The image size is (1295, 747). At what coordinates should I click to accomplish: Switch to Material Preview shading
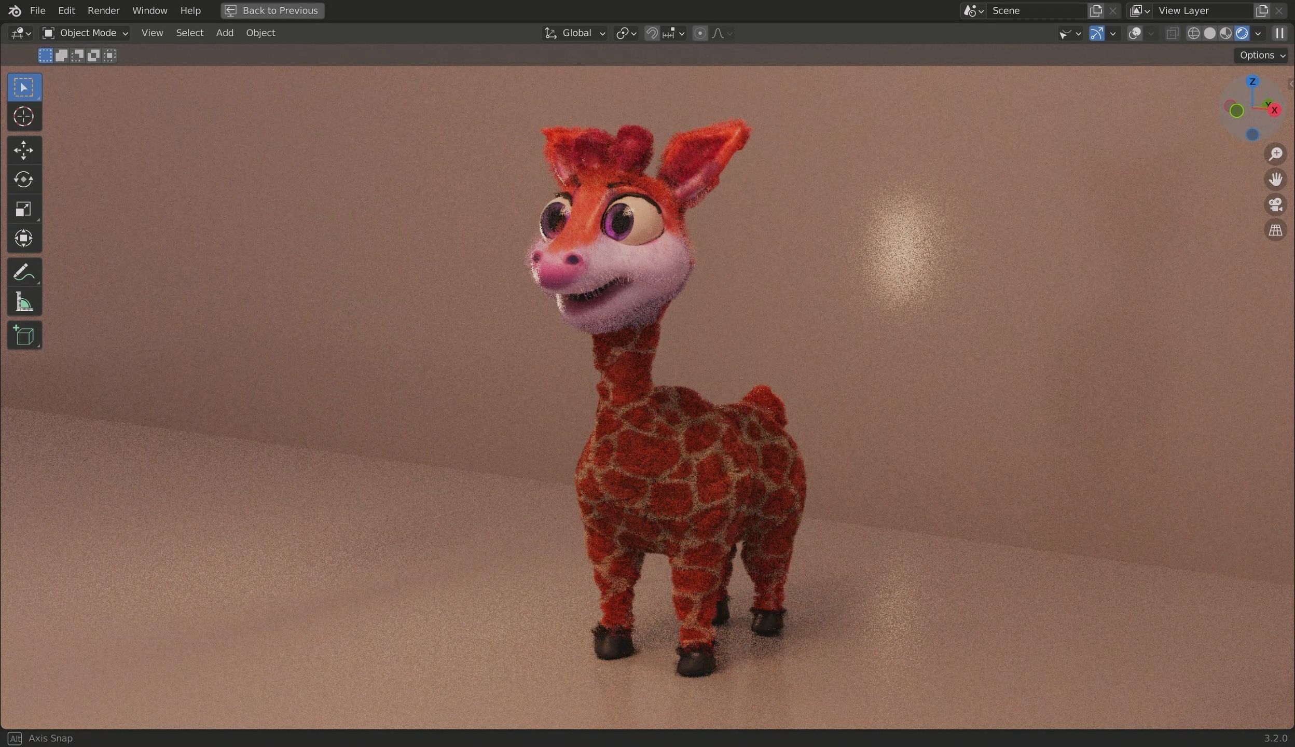[x=1225, y=33]
